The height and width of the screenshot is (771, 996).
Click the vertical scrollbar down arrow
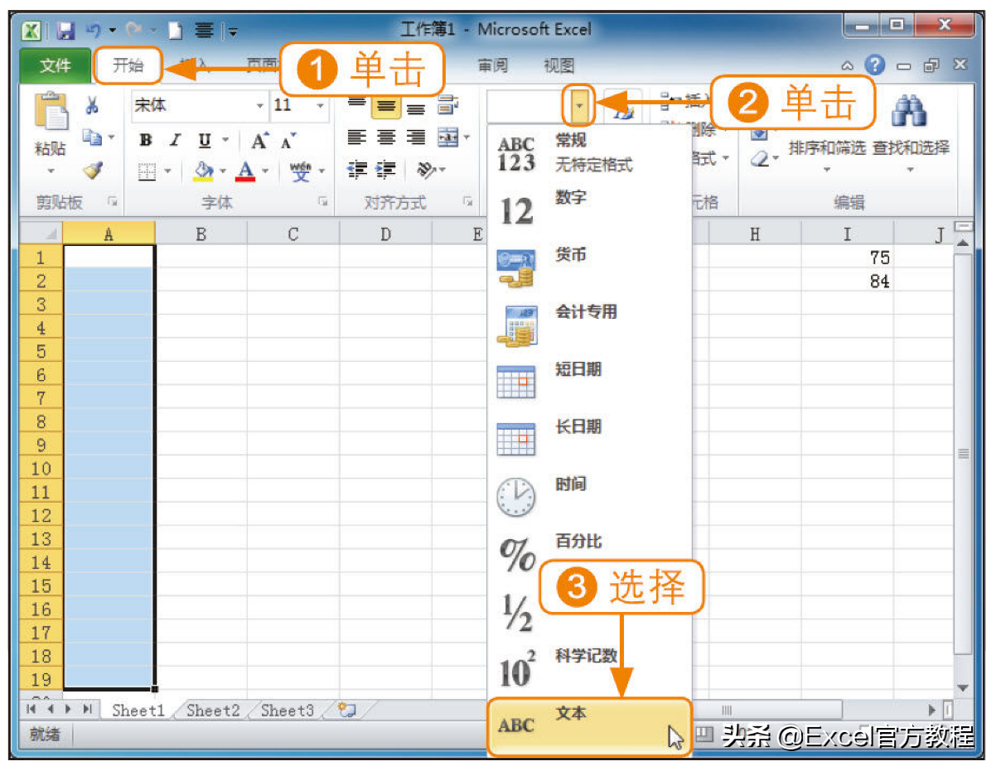[962, 688]
